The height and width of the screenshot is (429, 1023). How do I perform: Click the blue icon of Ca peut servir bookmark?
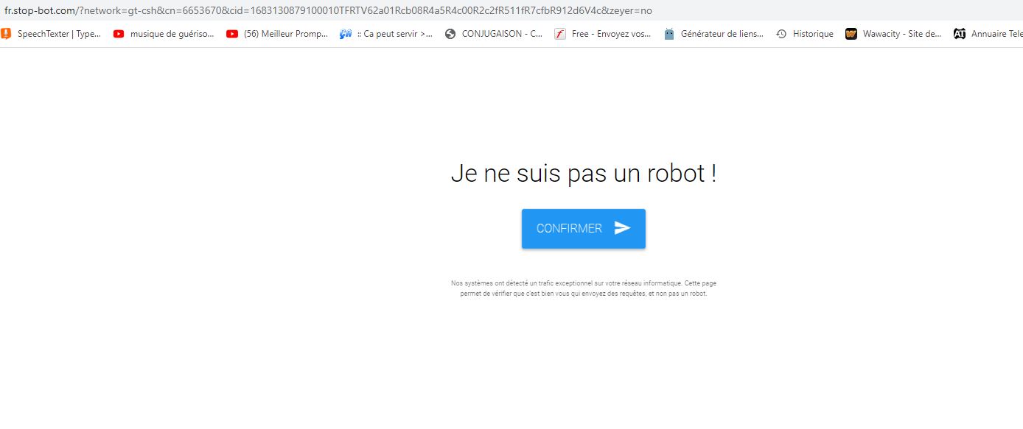(x=345, y=34)
